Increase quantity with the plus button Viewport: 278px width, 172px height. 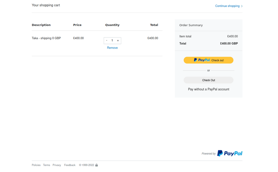pos(118,41)
